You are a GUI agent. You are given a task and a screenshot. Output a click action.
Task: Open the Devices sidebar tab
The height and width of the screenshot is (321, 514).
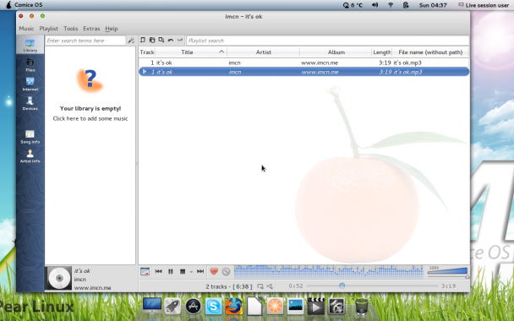pos(30,104)
